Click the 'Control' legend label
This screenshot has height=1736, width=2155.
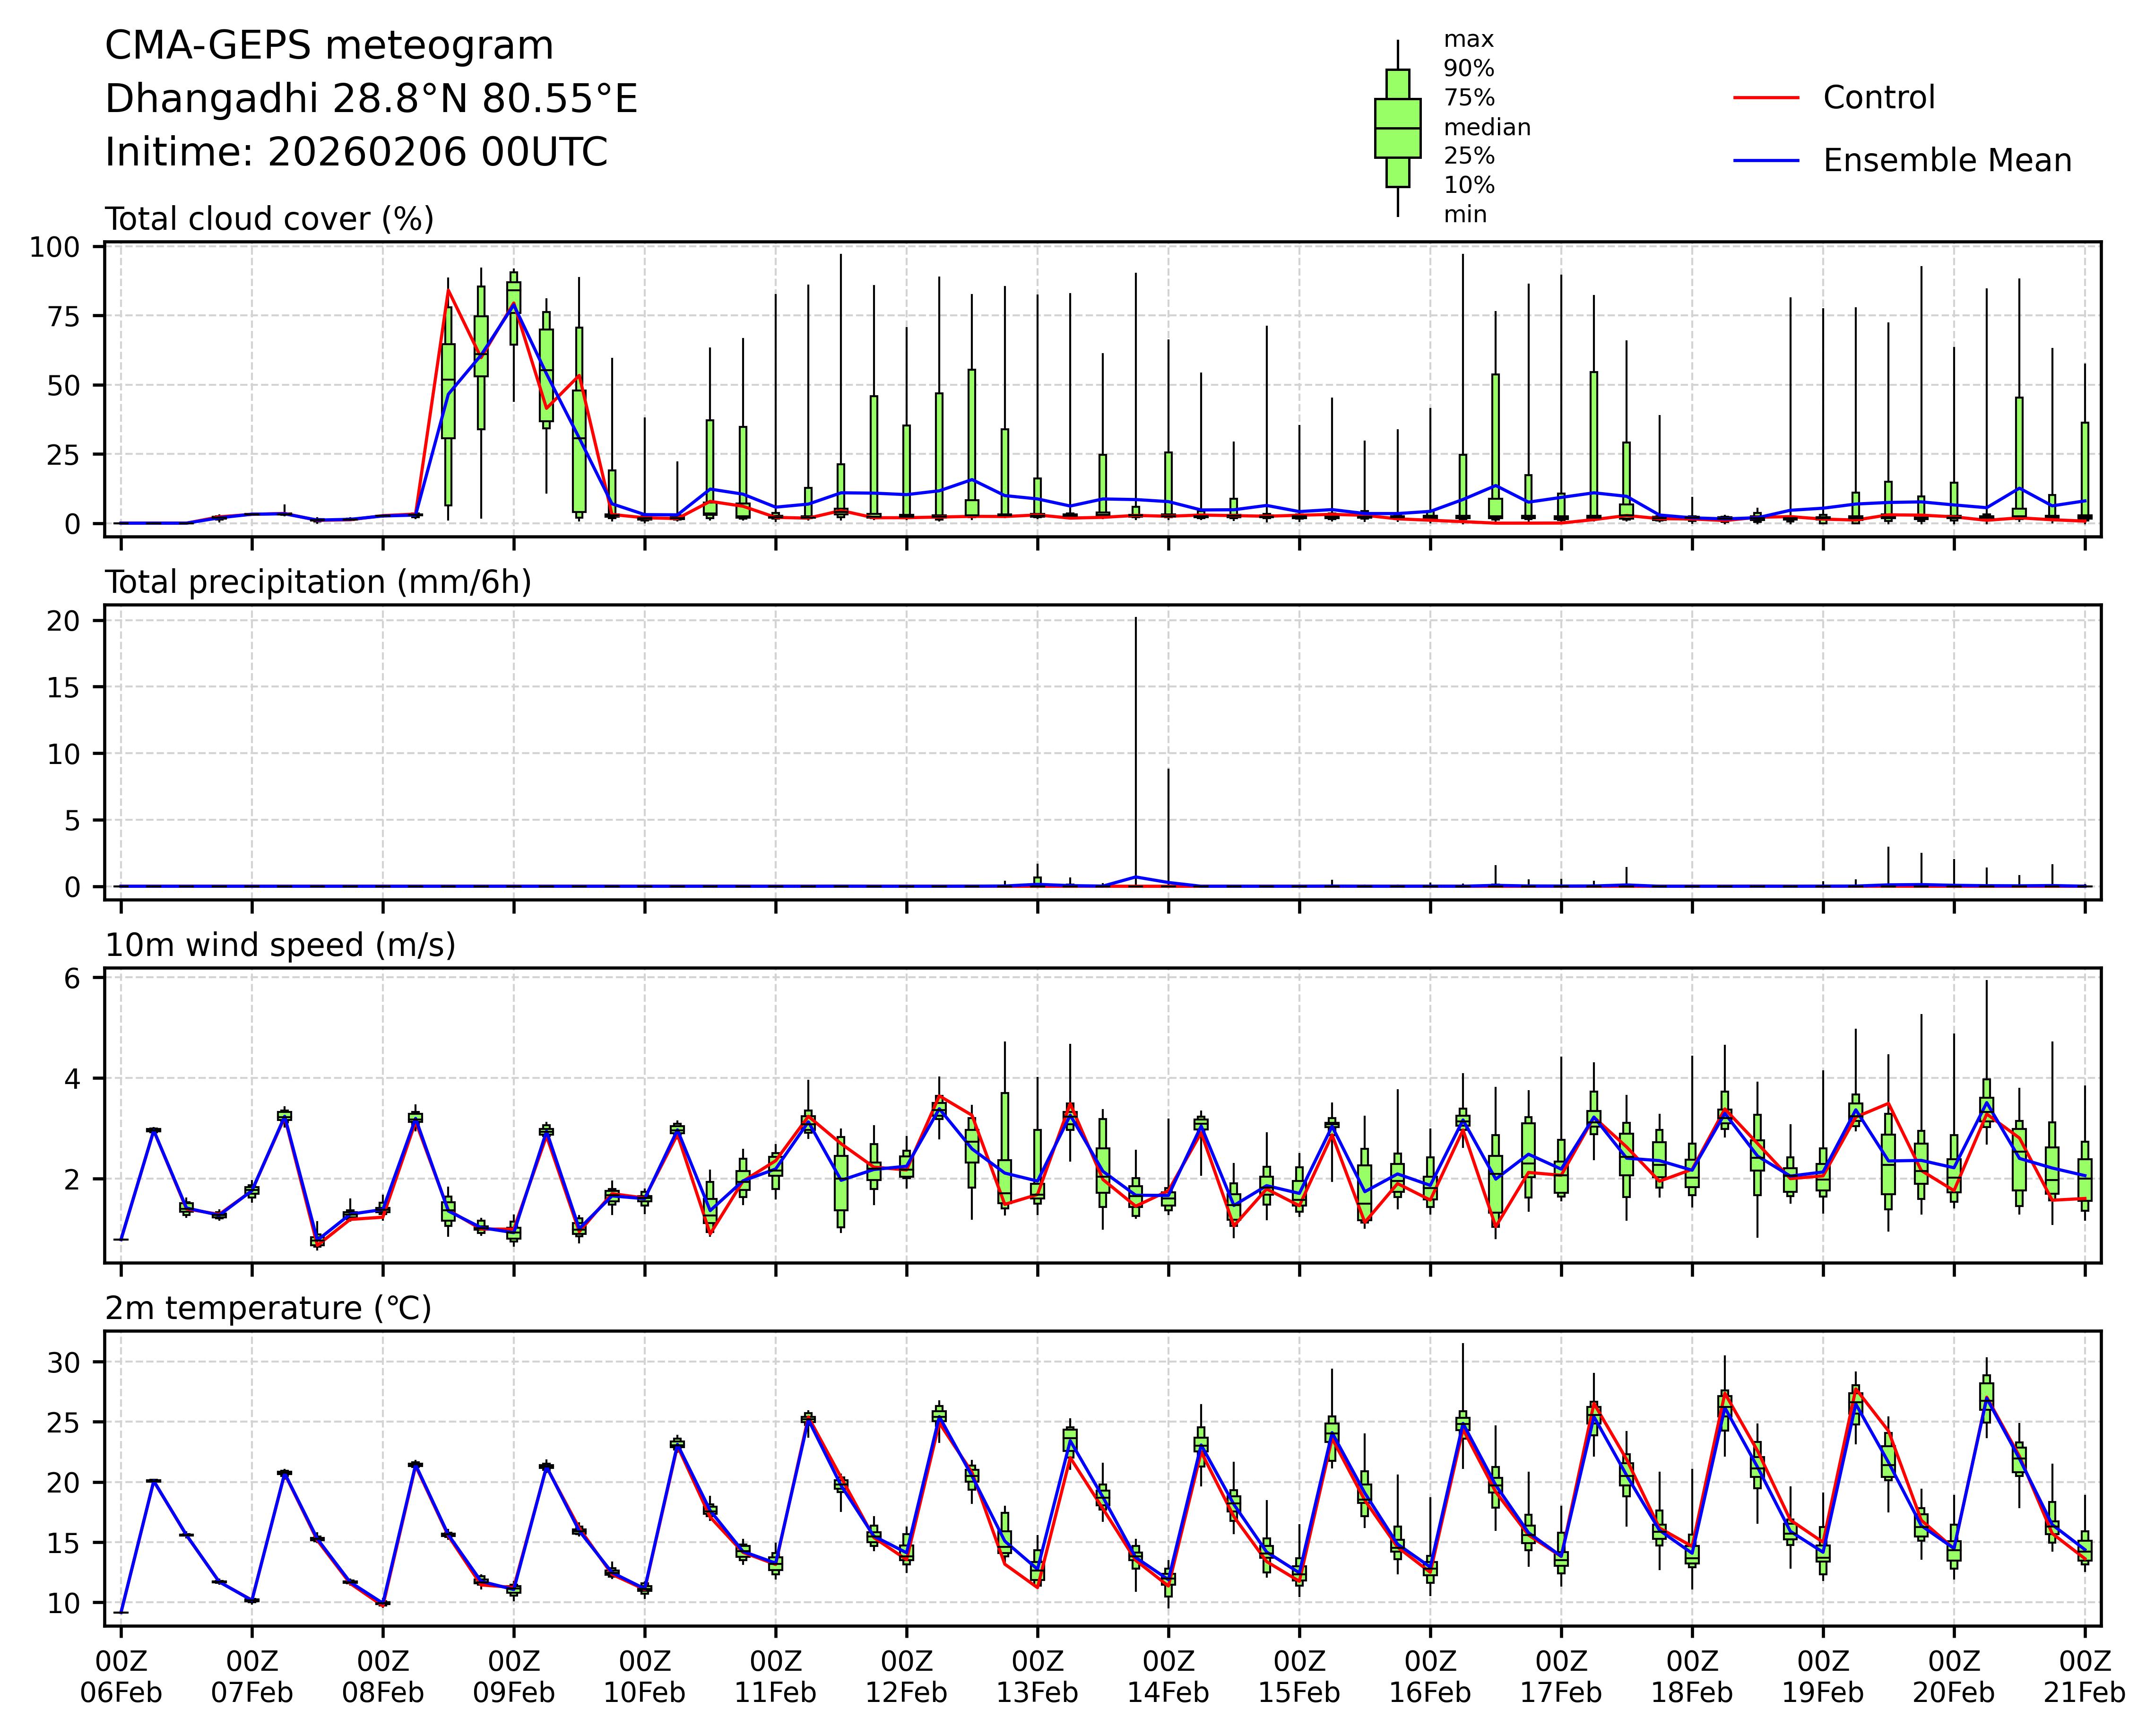[x=1878, y=98]
